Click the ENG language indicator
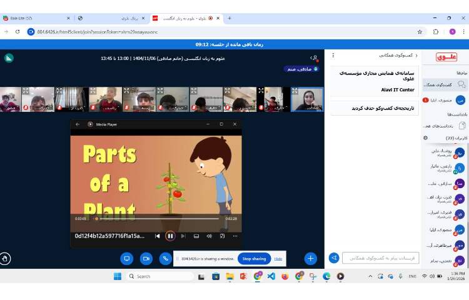 [413, 276]
